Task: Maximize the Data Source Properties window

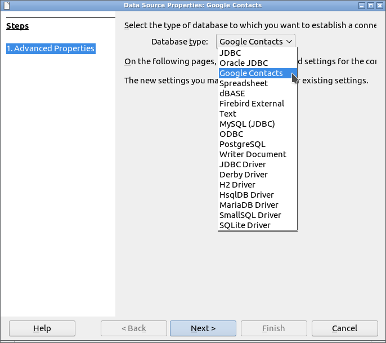Action: click(x=371, y=6)
